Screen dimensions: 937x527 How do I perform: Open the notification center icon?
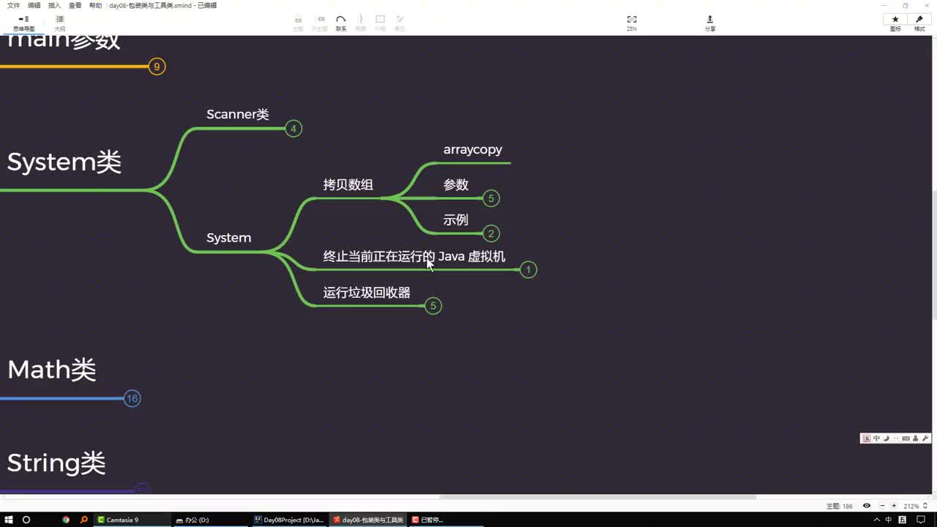click(x=922, y=520)
